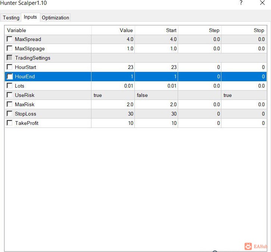
Task: Select TakeProfit value cell 10
Action: click(x=113, y=123)
